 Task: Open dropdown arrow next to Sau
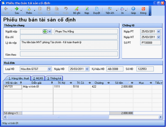coord(21,10)
